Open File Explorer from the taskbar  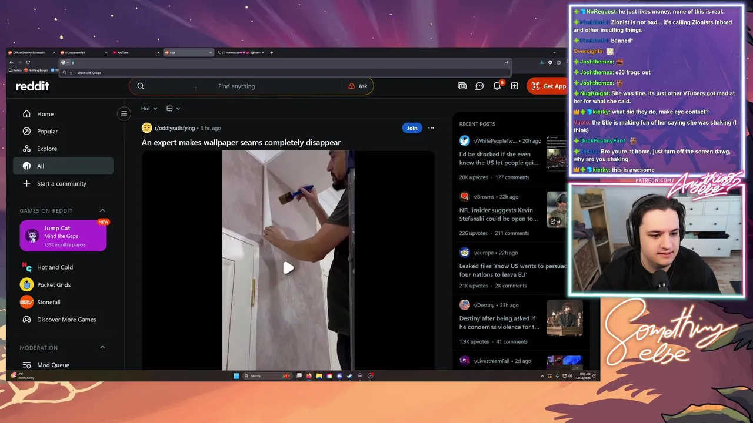click(319, 375)
